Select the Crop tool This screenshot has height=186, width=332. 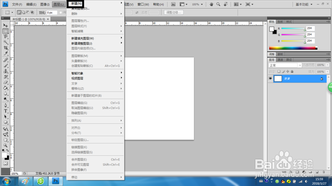click(x=6, y=48)
